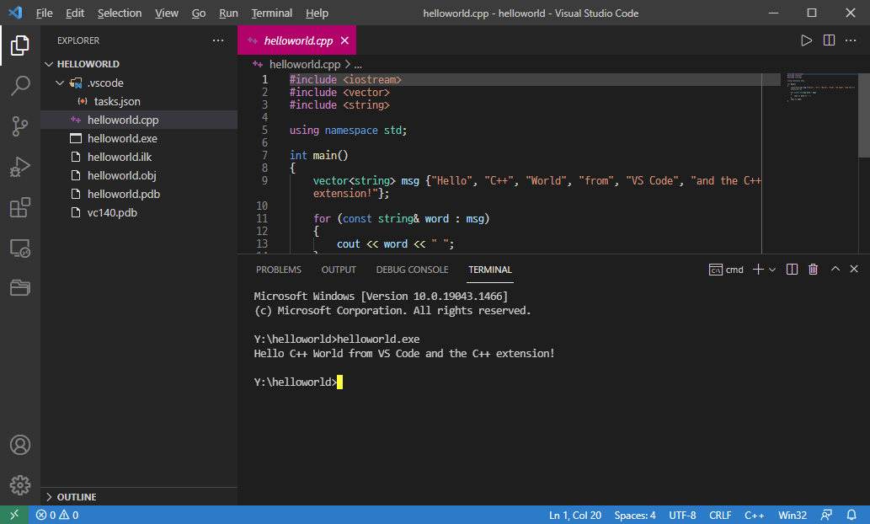Viewport: 870px width, 524px height.
Task: Open the Run menu
Action: click(228, 13)
